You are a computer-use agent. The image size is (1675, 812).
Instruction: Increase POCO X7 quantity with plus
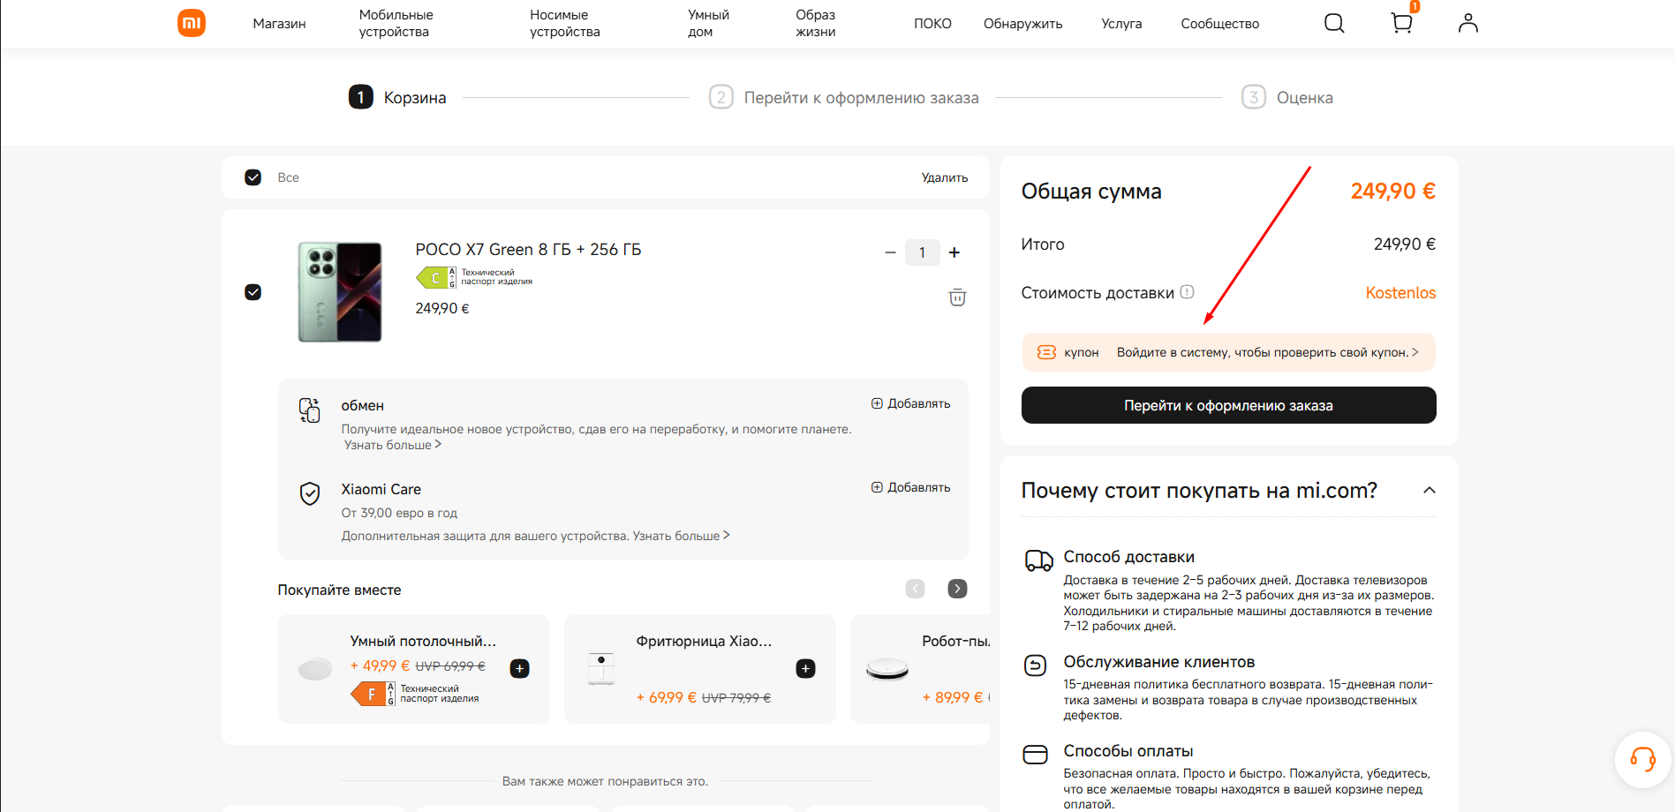tap(954, 252)
